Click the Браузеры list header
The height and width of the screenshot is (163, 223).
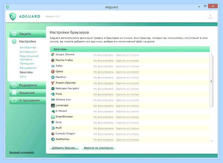[x=130, y=49]
